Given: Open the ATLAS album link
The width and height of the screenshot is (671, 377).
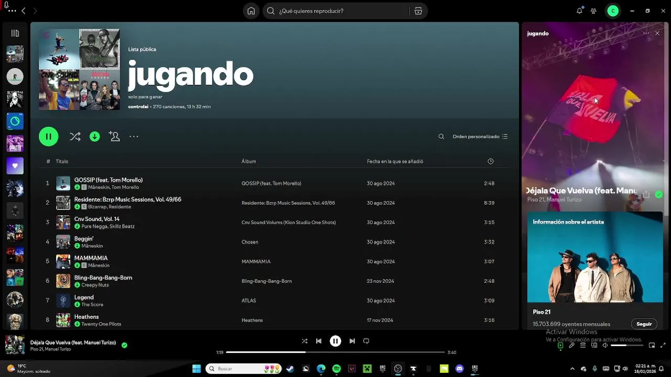Looking at the screenshot, I should [248, 301].
